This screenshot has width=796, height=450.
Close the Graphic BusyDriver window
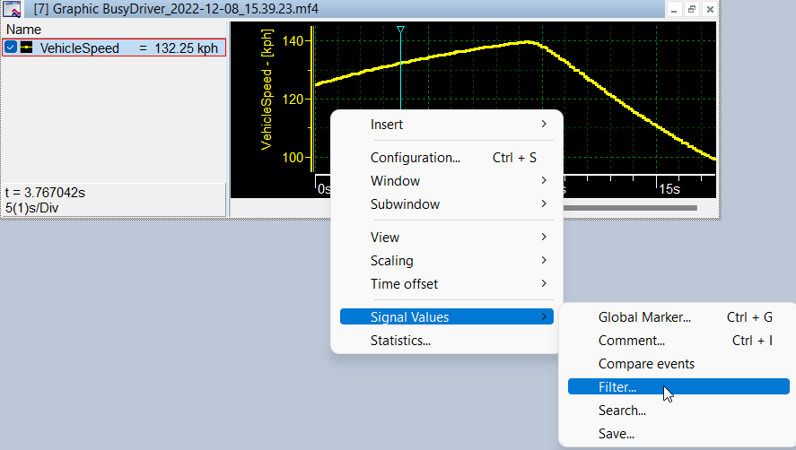pos(710,9)
